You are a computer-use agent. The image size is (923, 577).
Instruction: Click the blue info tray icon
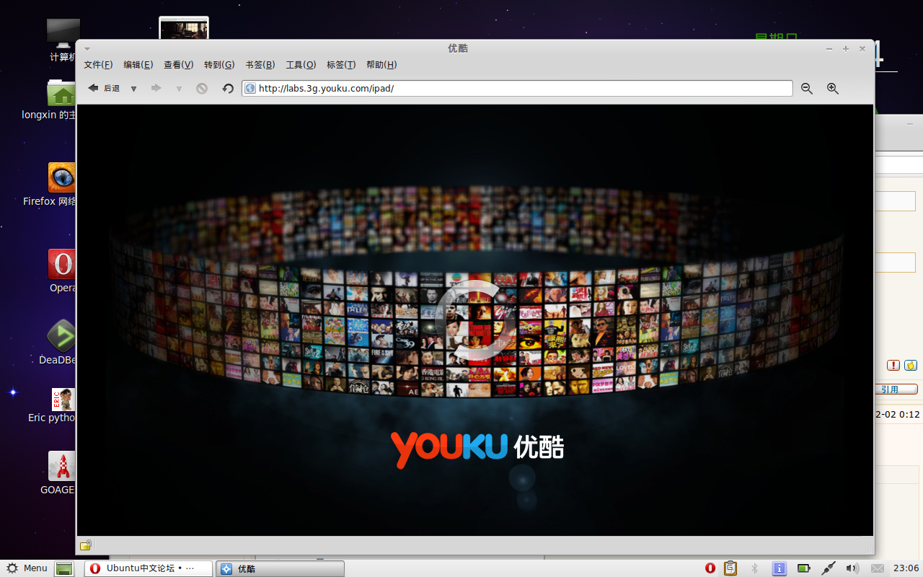(x=780, y=568)
